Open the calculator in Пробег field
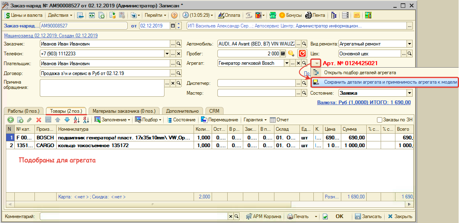This screenshot has height=223, width=459. [x=283, y=53]
